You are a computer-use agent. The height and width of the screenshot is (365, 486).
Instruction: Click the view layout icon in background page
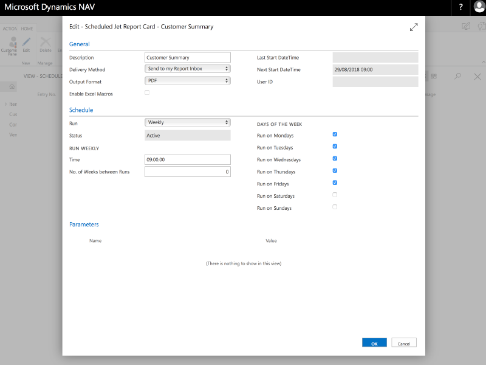point(434,76)
